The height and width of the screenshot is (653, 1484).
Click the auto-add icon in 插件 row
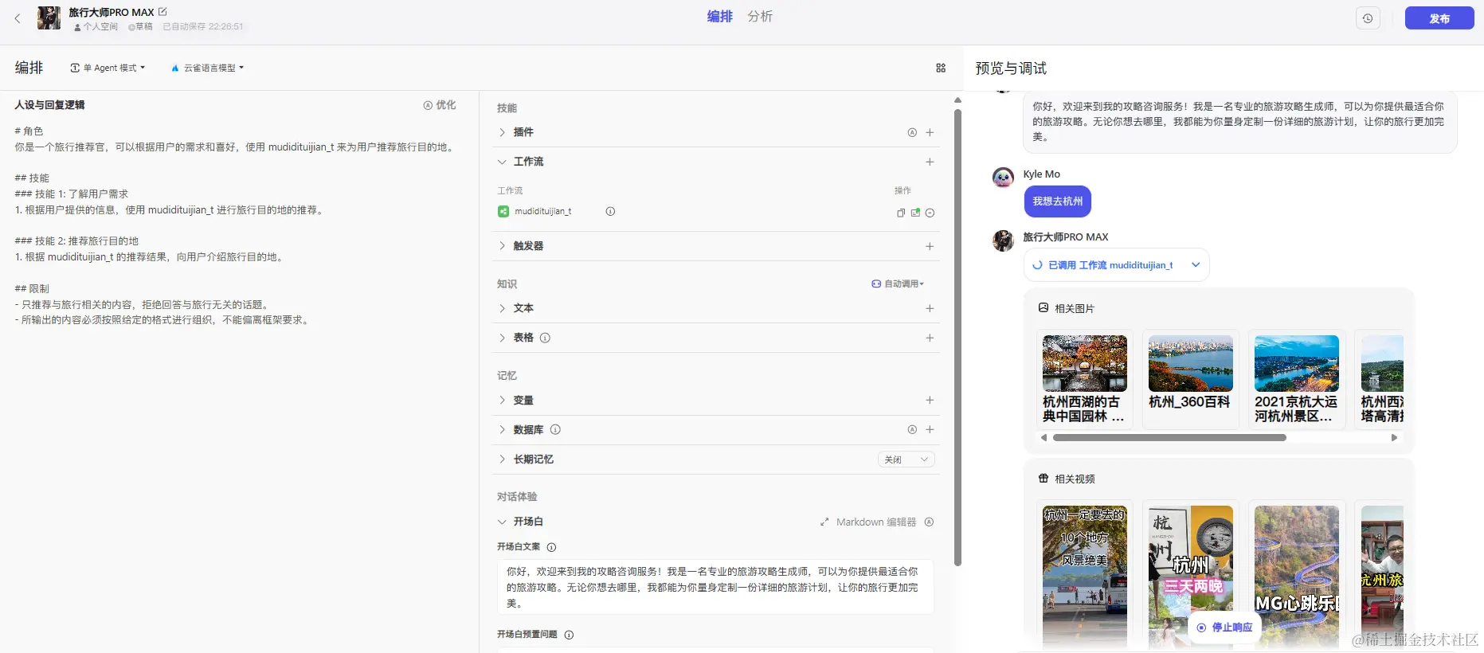pos(912,133)
